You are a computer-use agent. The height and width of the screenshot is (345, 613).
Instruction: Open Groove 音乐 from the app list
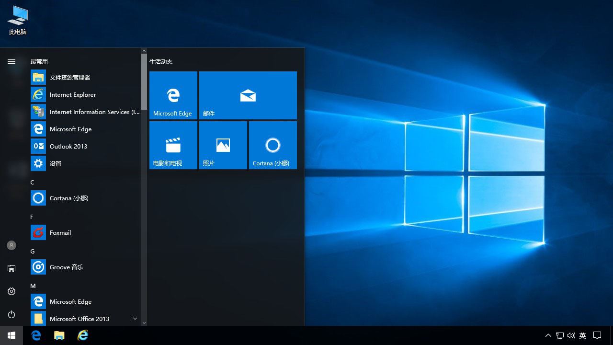pos(85,267)
